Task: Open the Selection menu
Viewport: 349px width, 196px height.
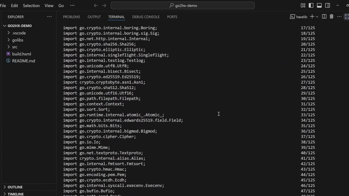Action: point(31,5)
